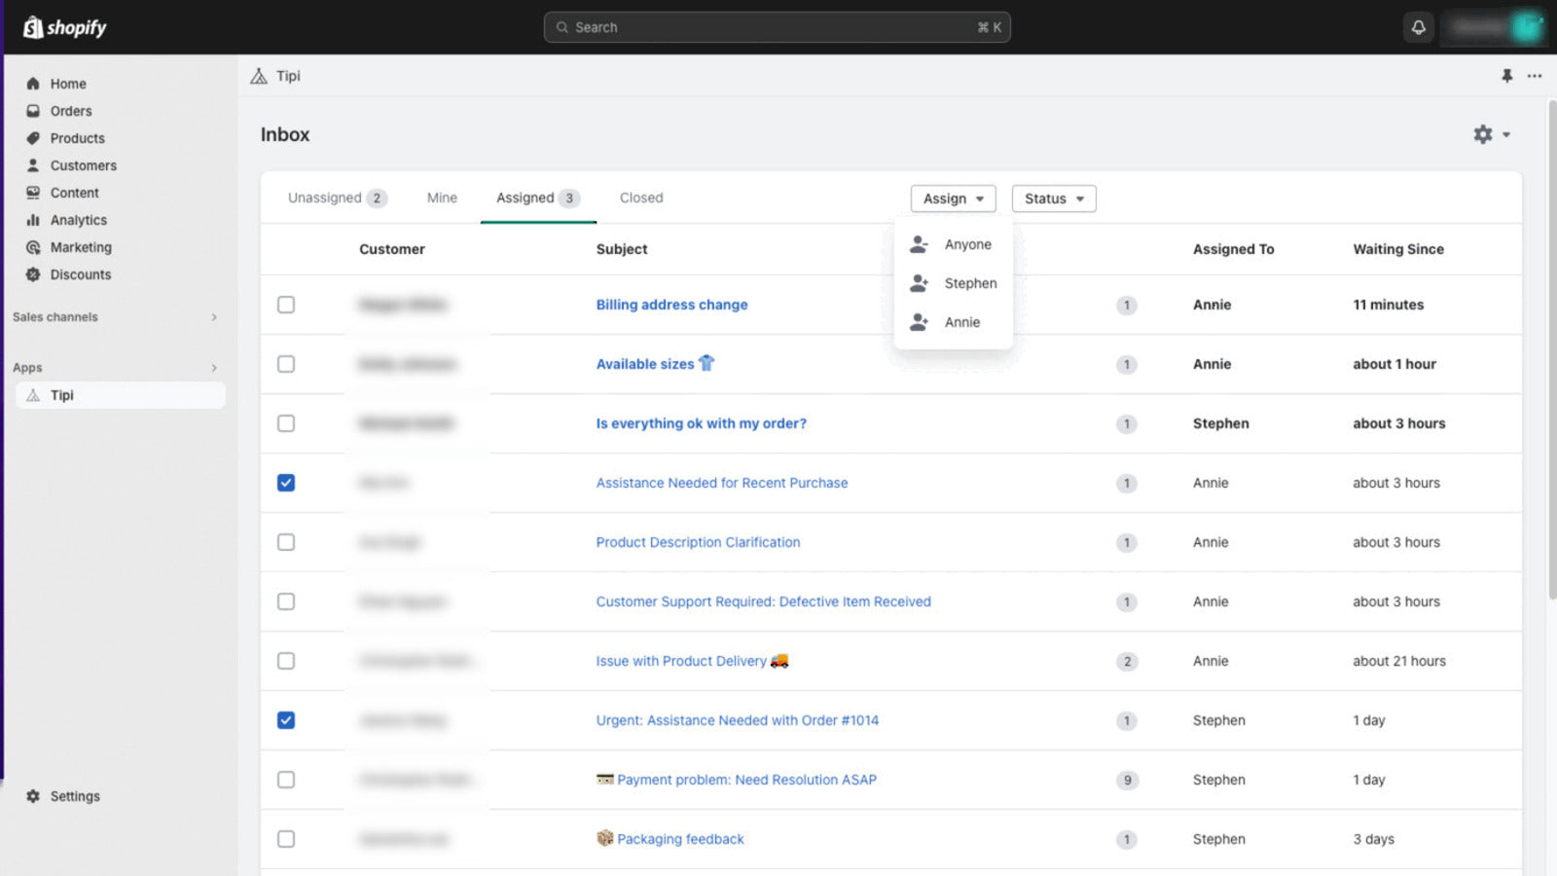Screen dimensions: 1557x876
Task: Open the Status dropdown
Action: pyautogui.click(x=1053, y=199)
